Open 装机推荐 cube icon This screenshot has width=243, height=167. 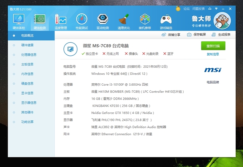coord(145,22)
